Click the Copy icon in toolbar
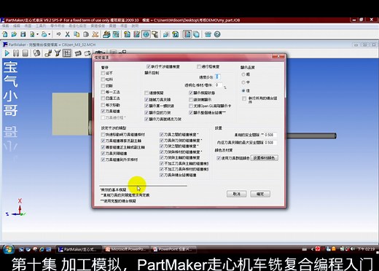Screen dimensions: 379x271 (x=77, y=34)
